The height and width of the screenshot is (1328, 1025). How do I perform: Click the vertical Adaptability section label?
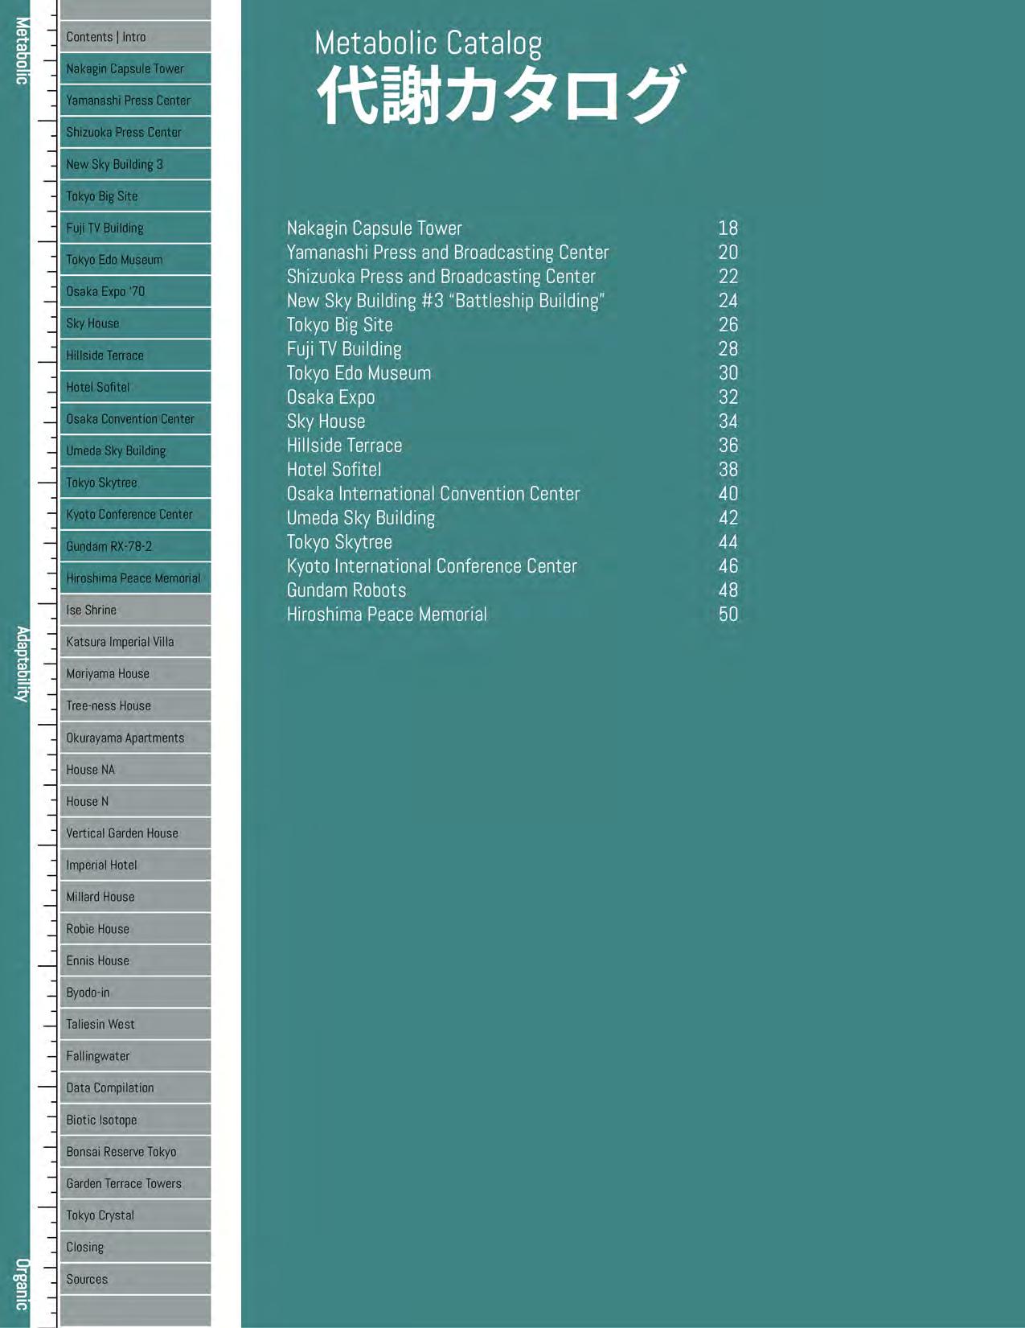(22, 664)
